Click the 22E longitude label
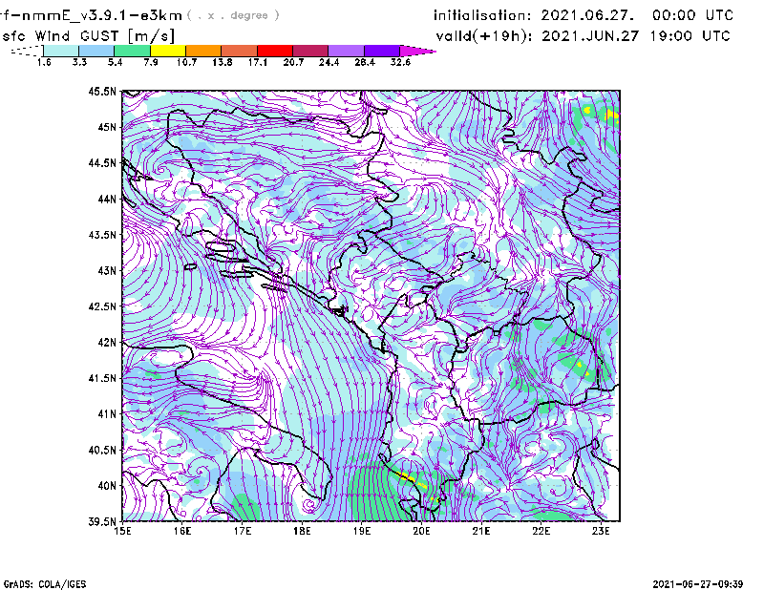The height and width of the screenshot is (590, 764). point(541,531)
